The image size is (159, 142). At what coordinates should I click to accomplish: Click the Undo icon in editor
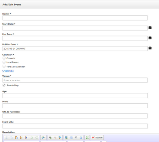(x=32, y=137)
